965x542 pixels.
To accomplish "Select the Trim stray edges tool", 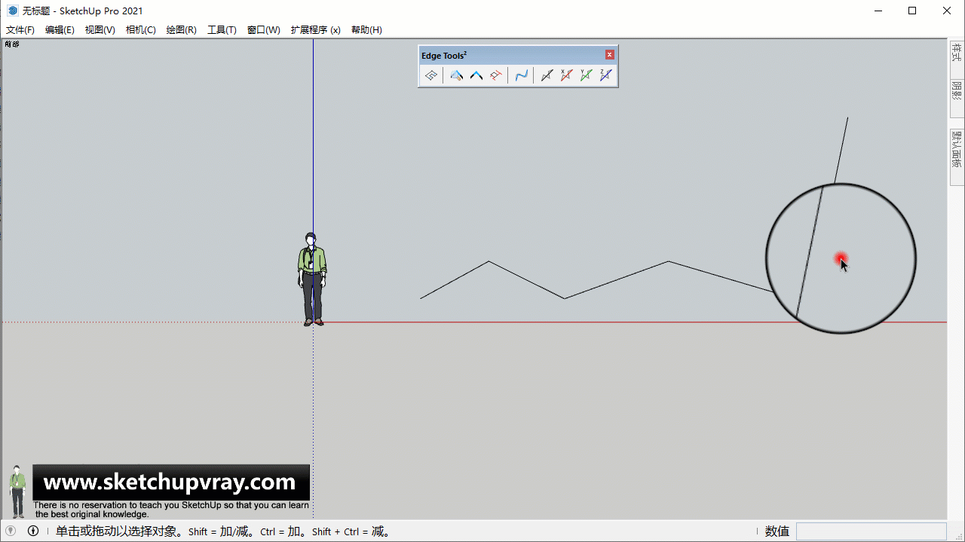I will click(495, 75).
